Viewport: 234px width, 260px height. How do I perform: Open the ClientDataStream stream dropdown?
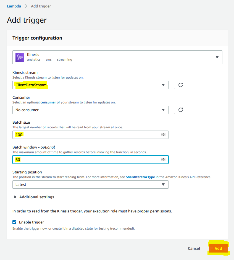pyautogui.click(x=90, y=85)
